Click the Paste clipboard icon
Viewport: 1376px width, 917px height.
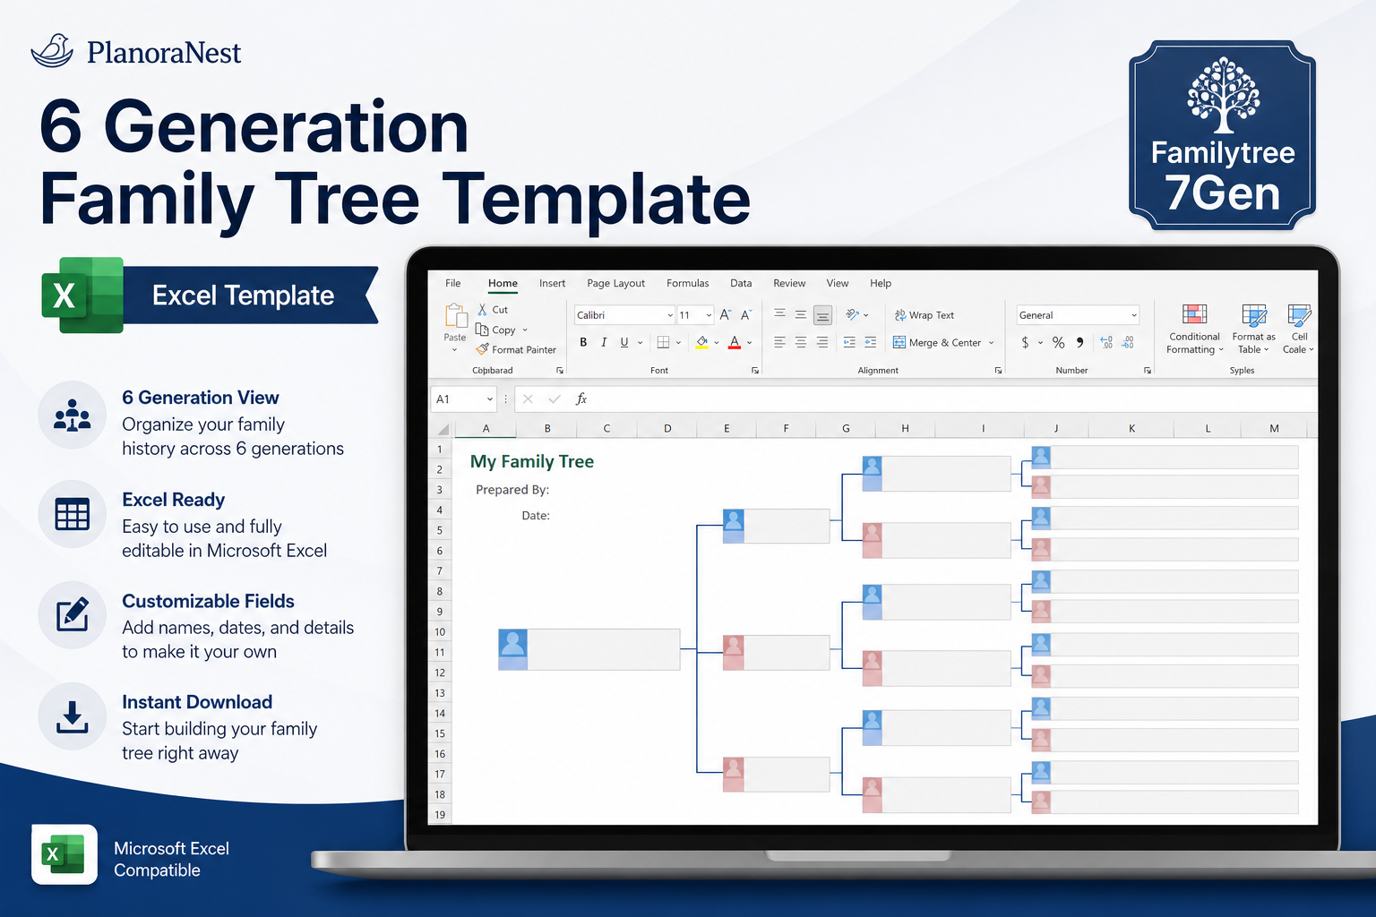tap(456, 316)
